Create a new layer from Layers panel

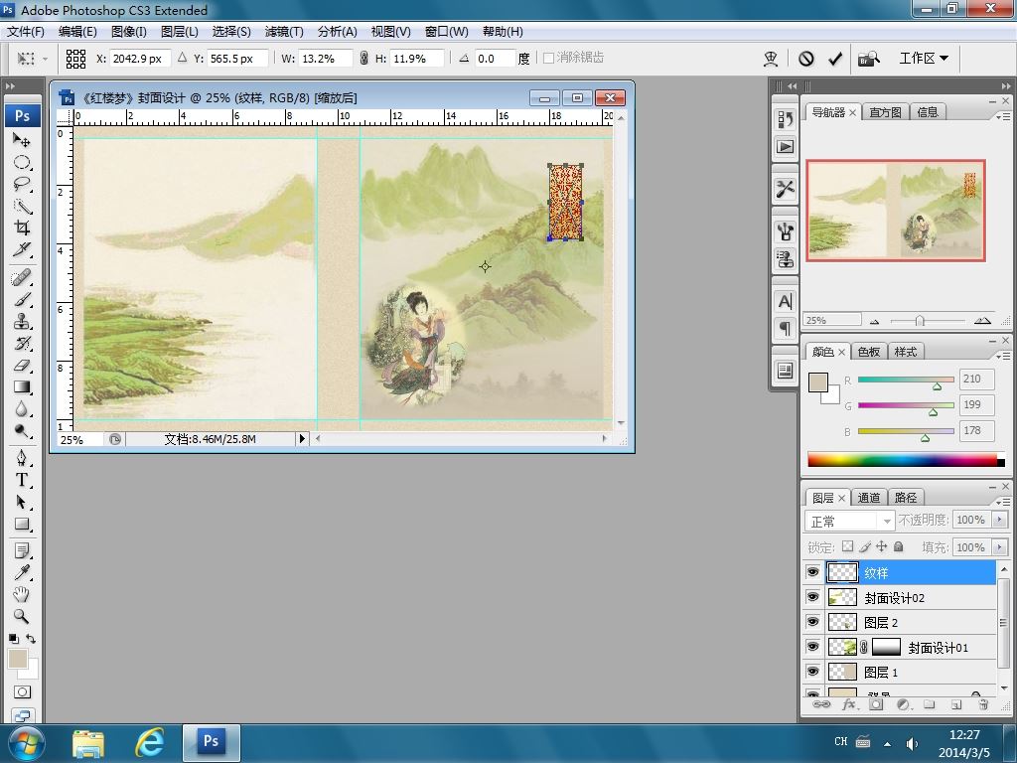(x=956, y=704)
